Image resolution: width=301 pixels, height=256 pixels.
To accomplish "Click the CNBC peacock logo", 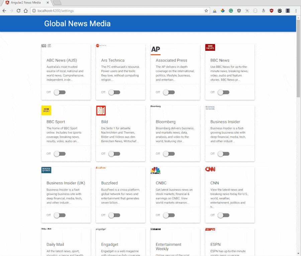I will tap(156, 170).
